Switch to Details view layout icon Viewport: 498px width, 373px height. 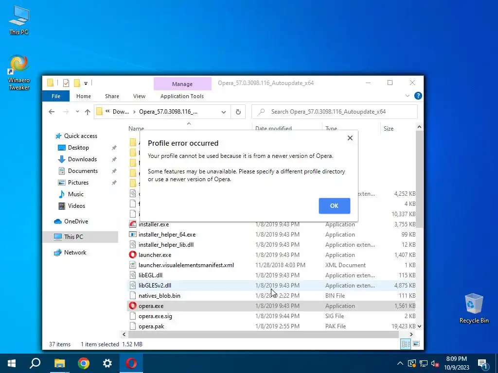point(406,344)
